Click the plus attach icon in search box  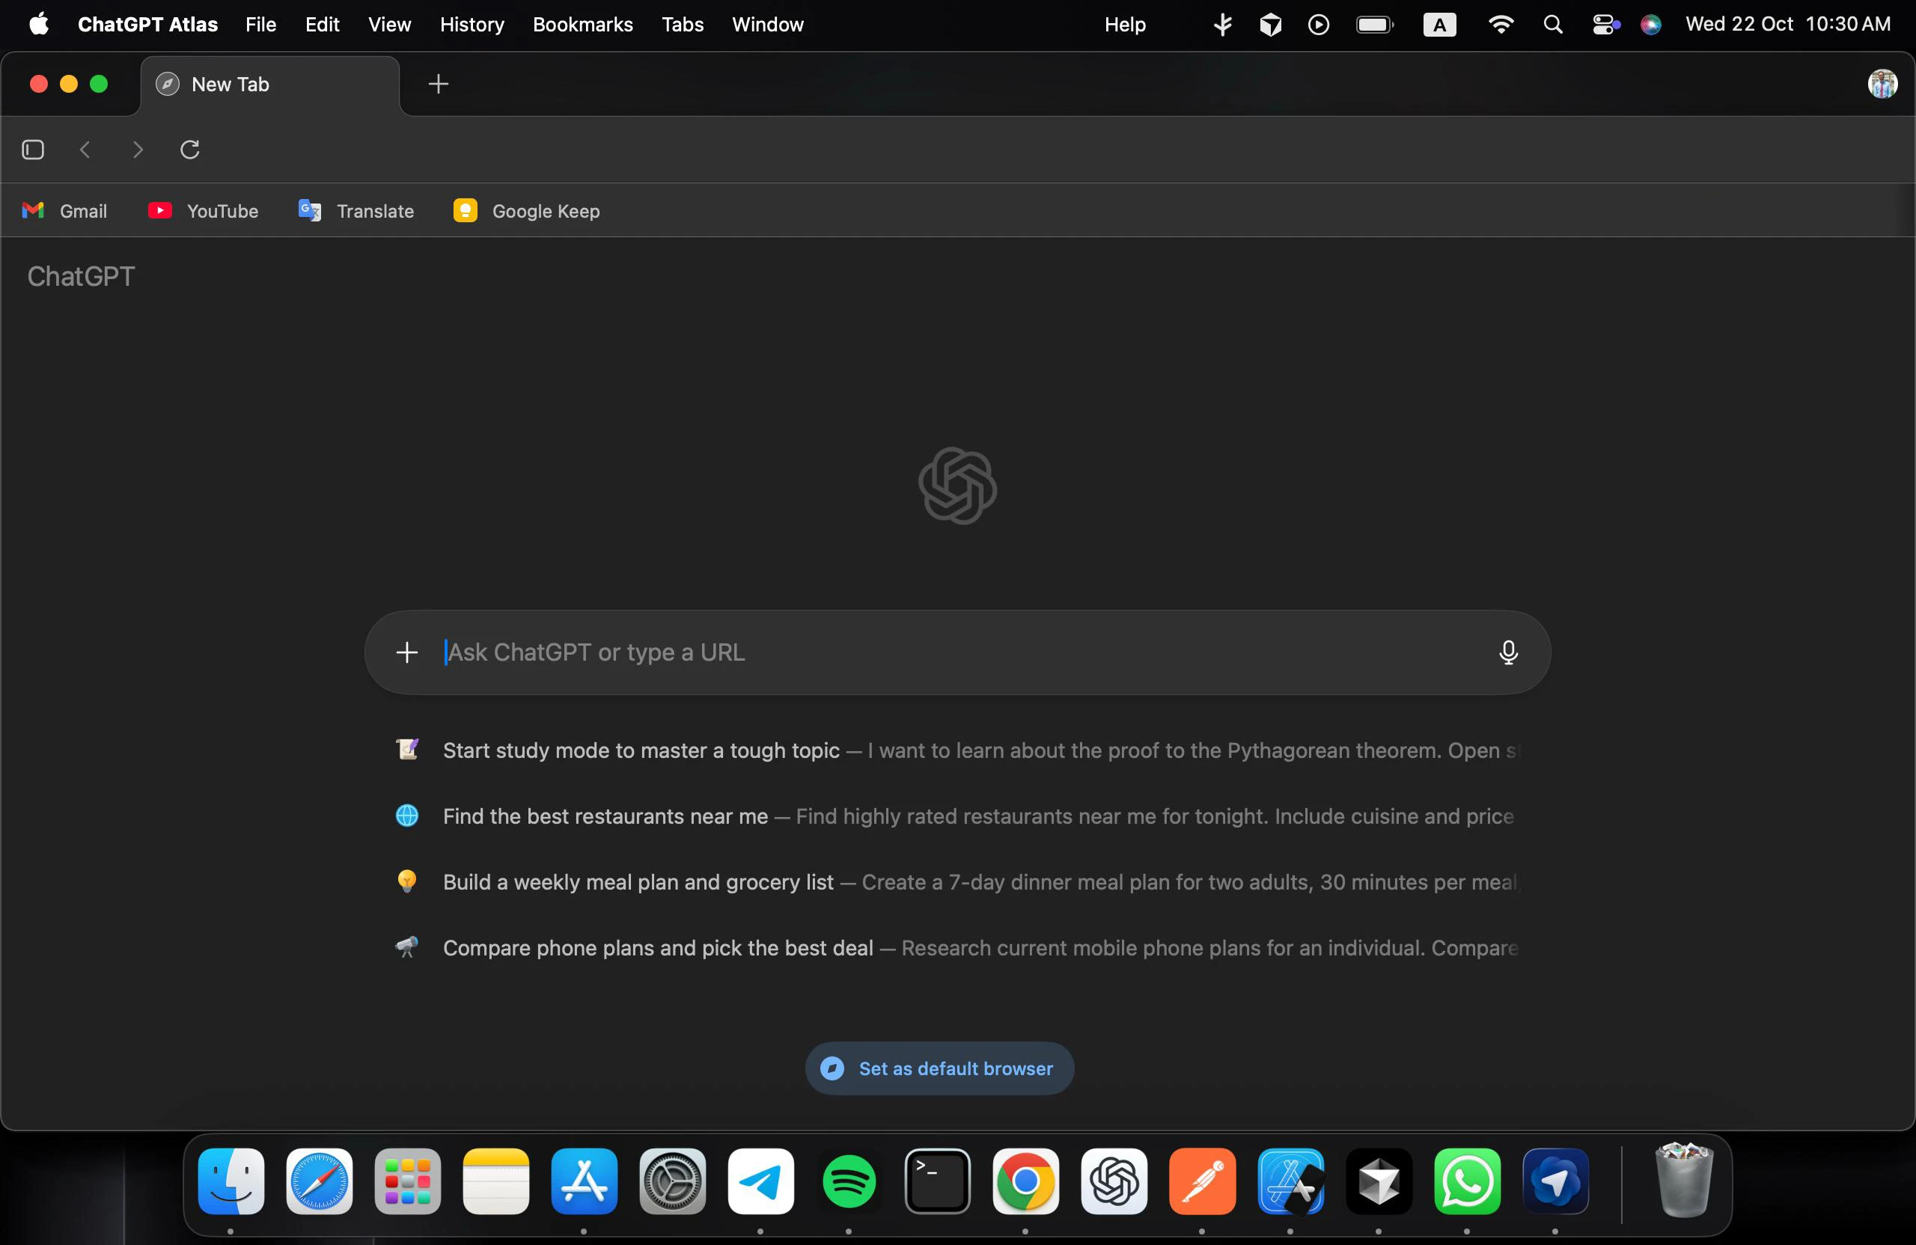(x=407, y=652)
